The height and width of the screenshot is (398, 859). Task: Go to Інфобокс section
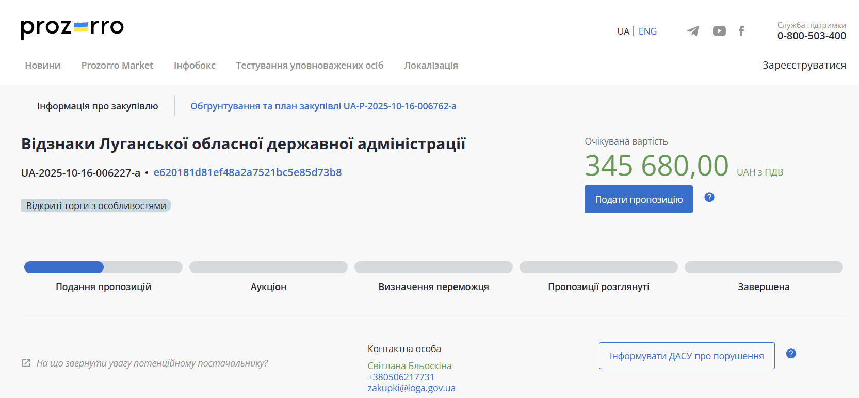[195, 66]
